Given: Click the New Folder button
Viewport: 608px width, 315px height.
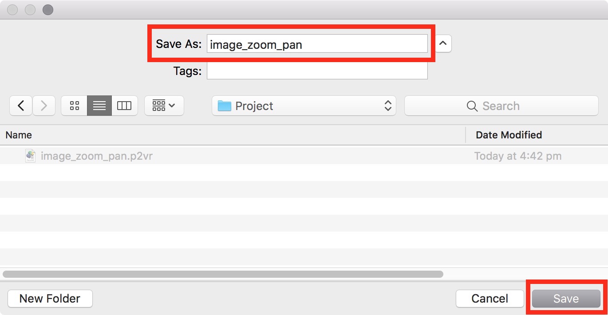Looking at the screenshot, I should [50, 299].
